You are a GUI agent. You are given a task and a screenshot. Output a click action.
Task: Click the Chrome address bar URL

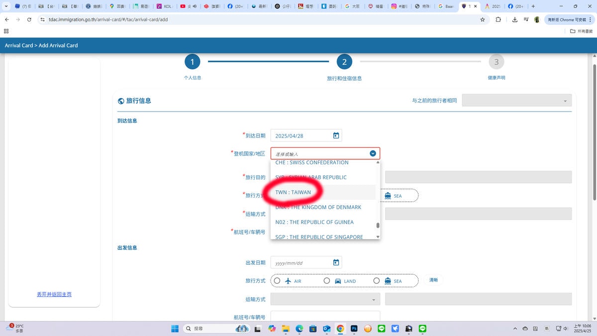point(108,19)
